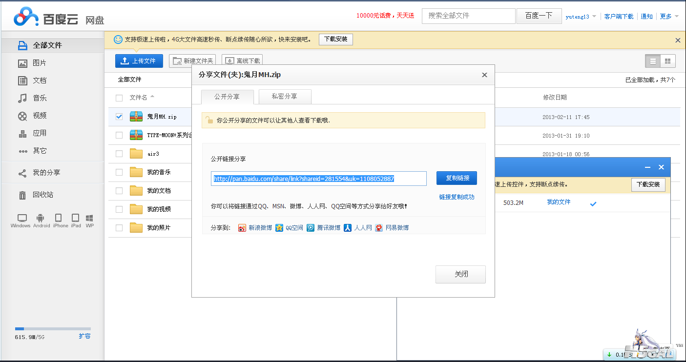Open the 我的照片 folder by its name
686x362 pixels.
[x=159, y=228]
